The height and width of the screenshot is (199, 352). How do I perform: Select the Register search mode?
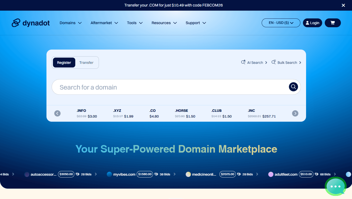click(x=64, y=63)
